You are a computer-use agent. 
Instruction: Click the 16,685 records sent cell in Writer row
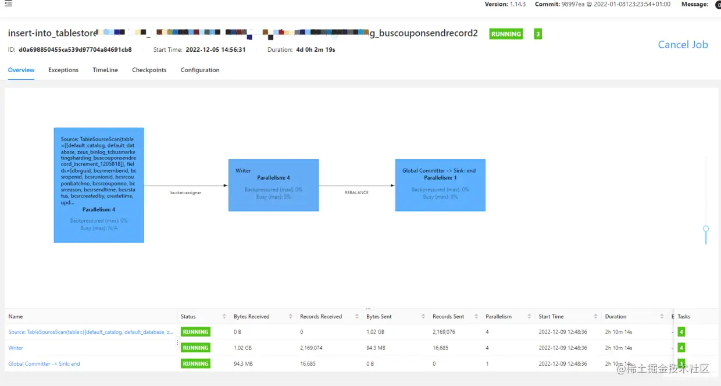(x=440, y=348)
